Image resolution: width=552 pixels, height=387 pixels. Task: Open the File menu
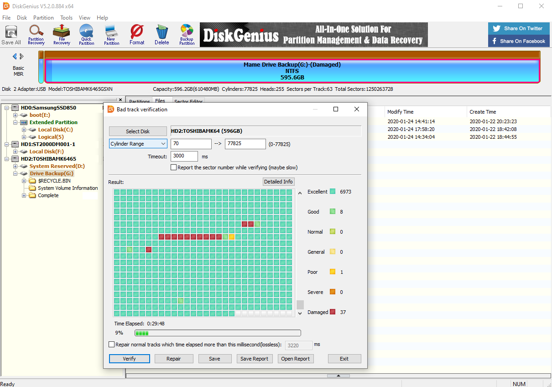coord(6,18)
